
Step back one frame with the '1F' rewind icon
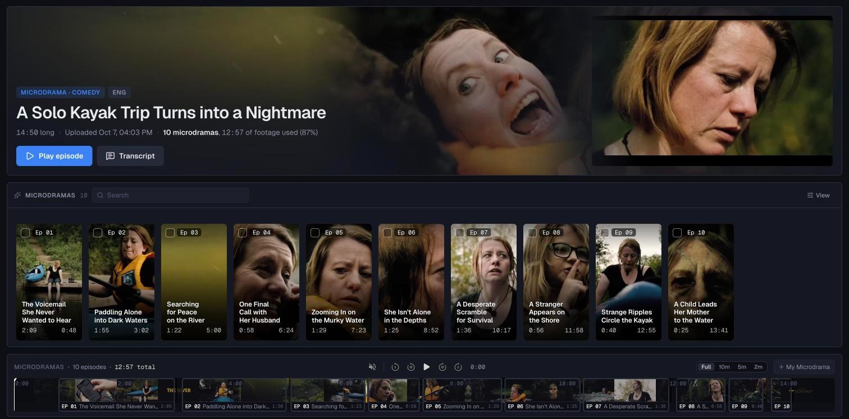pyautogui.click(x=411, y=367)
